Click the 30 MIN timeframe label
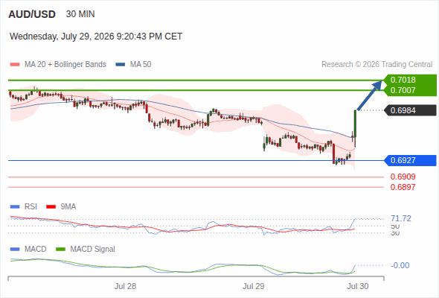 point(80,14)
